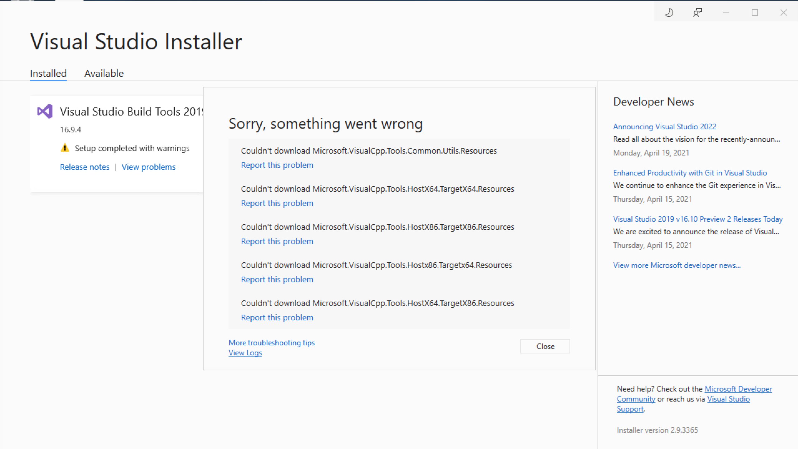Report the HostX64.TargetX86 download problem
The height and width of the screenshot is (449, 798).
[277, 318]
